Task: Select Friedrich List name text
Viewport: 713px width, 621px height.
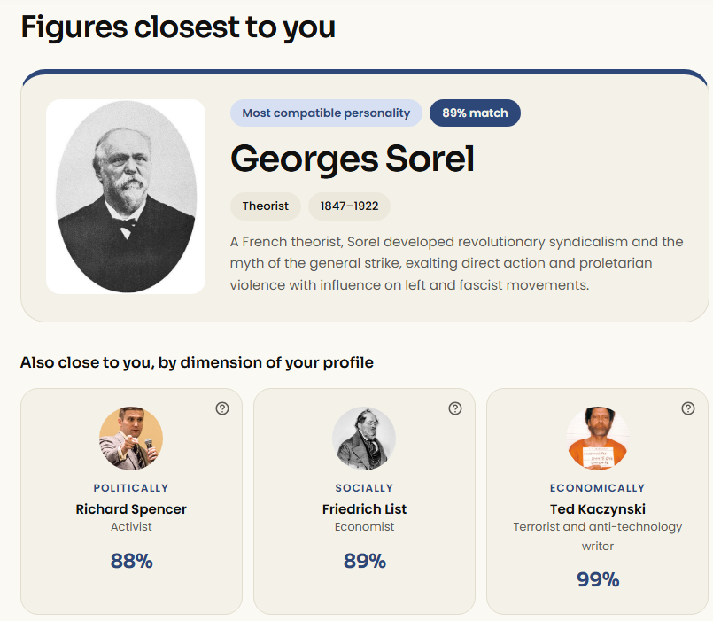Action: click(x=364, y=509)
